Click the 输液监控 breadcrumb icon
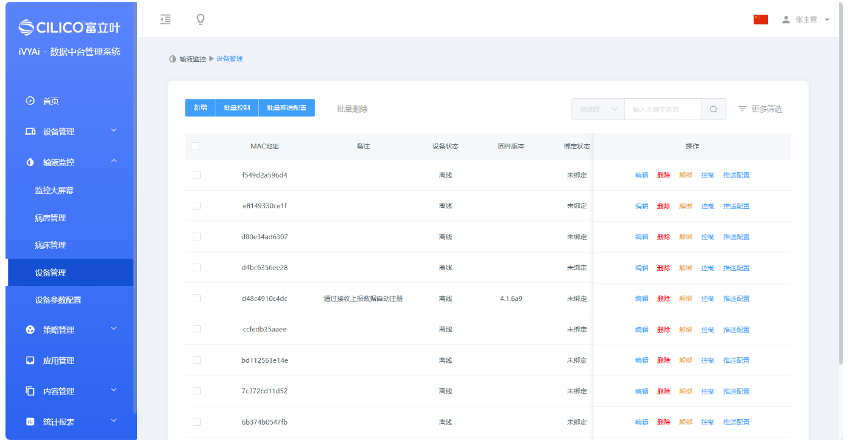 click(x=173, y=59)
